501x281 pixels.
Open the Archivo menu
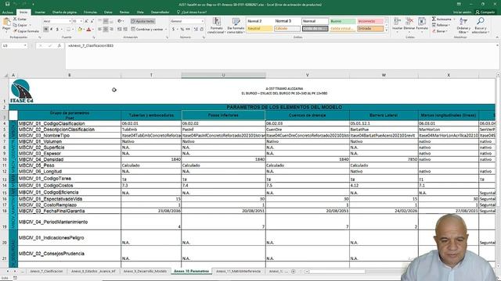(8, 12)
